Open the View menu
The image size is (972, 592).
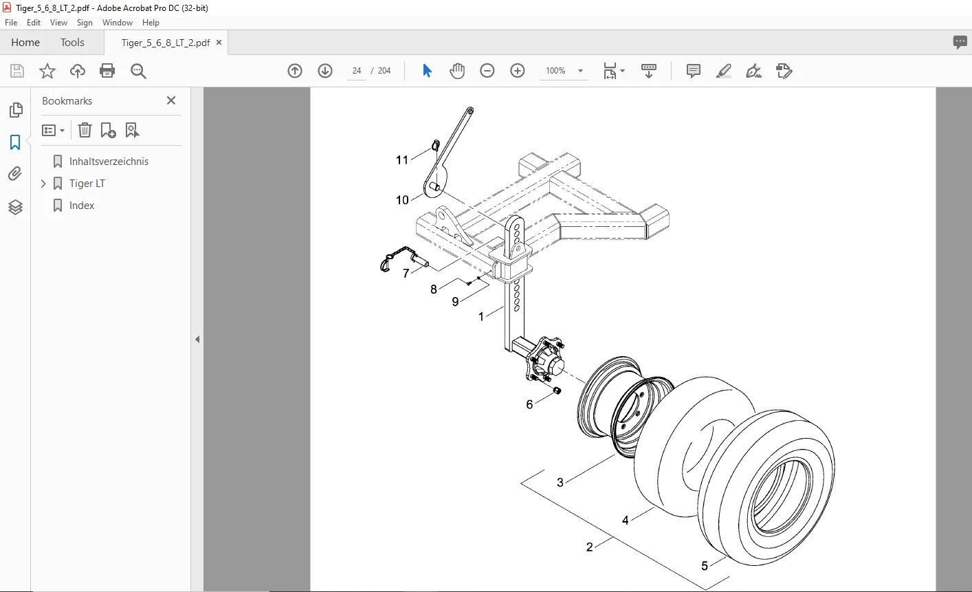(58, 23)
